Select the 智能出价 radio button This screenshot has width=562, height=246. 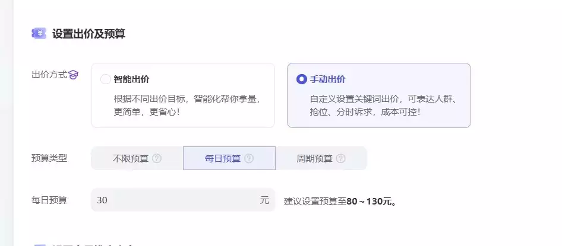point(105,79)
